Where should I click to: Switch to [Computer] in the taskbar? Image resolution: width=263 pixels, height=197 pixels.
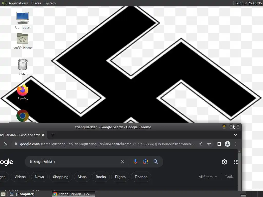[x=22, y=194]
